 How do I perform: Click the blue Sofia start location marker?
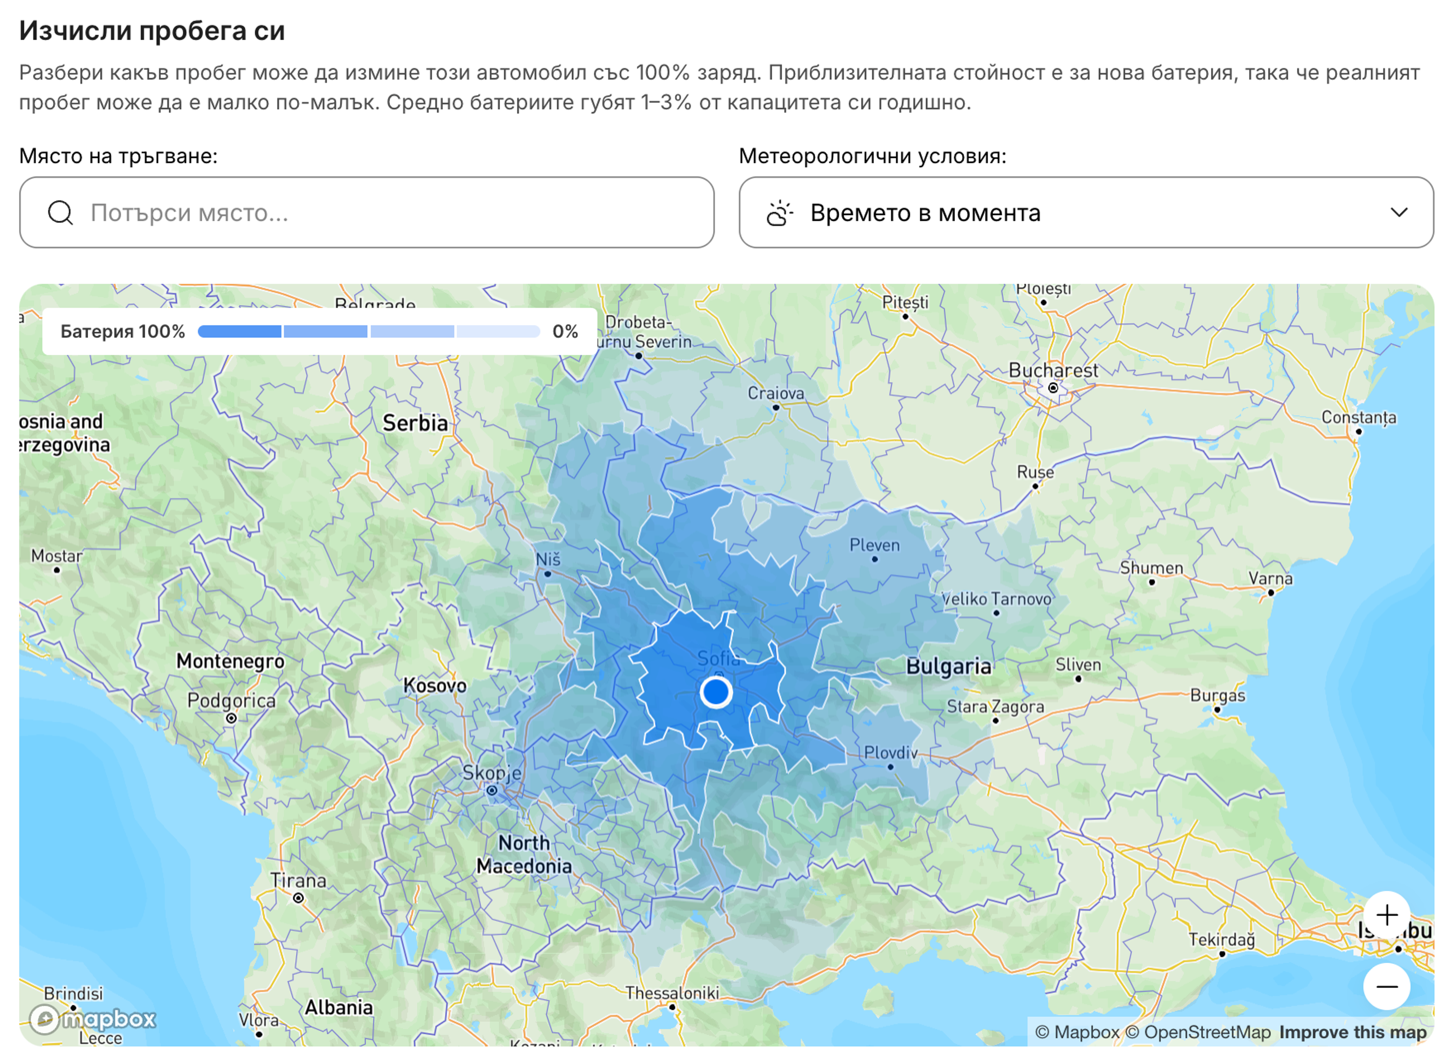click(716, 692)
